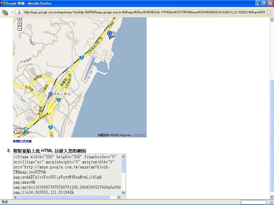This screenshot has height=205, width=274.
Task: Click the map pan down arrow button
Action: (x=20, y=18)
